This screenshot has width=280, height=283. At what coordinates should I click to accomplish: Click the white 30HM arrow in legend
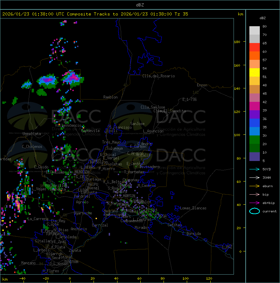[254, 177]
